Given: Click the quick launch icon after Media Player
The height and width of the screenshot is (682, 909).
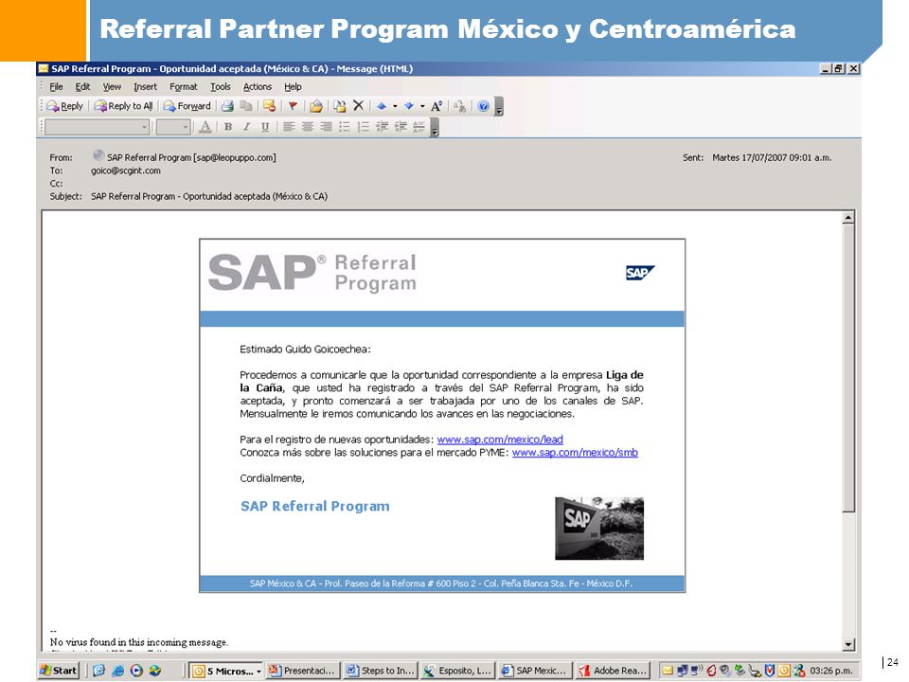Looking at the screenshot, I should (154, 671).
